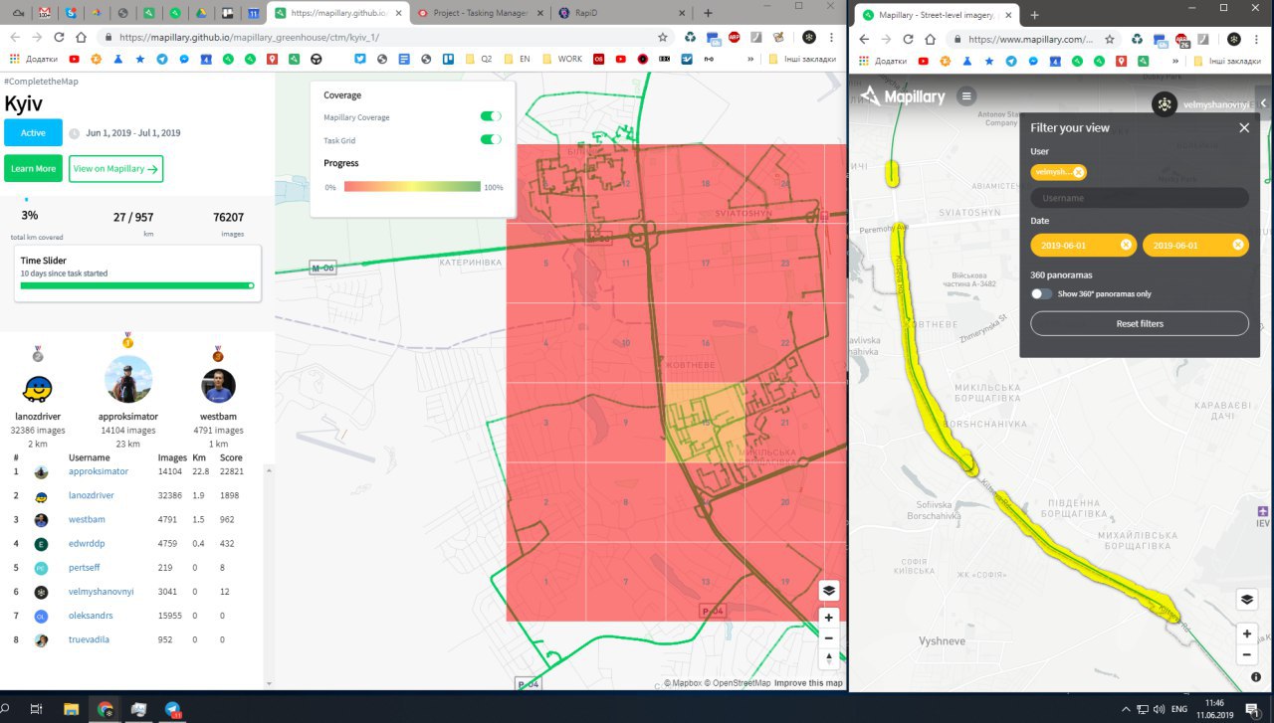Collapse the right side panel chevron in Mapillary

pos(1264,103)
